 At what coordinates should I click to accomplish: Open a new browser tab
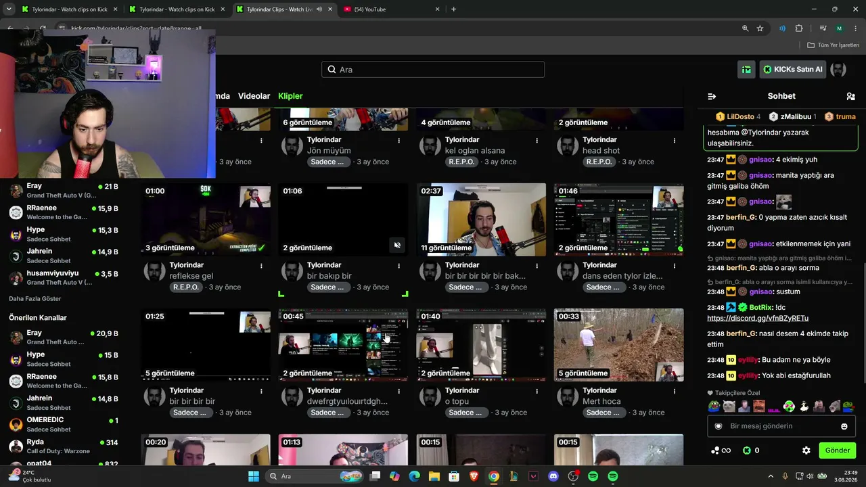(x=453, y=9)
